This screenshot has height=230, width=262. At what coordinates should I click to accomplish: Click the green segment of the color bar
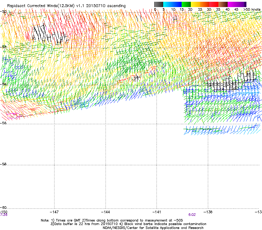point(186,4)
